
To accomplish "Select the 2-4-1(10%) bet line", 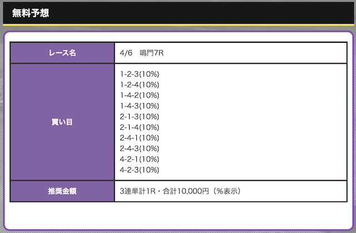I will click(x=140, y=138).
